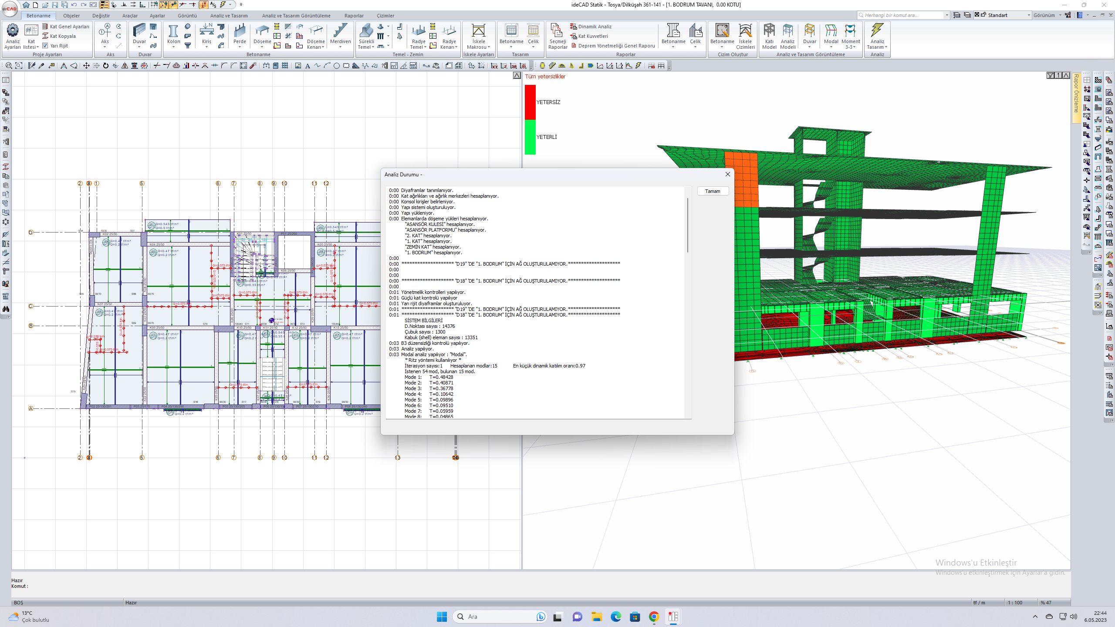Click the Dinamik Analiz report icon
This screenshot has width=1115, height=627.
(x=574, y=27)
